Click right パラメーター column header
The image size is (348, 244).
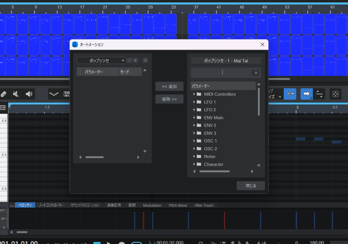click(x=223, y=86)
